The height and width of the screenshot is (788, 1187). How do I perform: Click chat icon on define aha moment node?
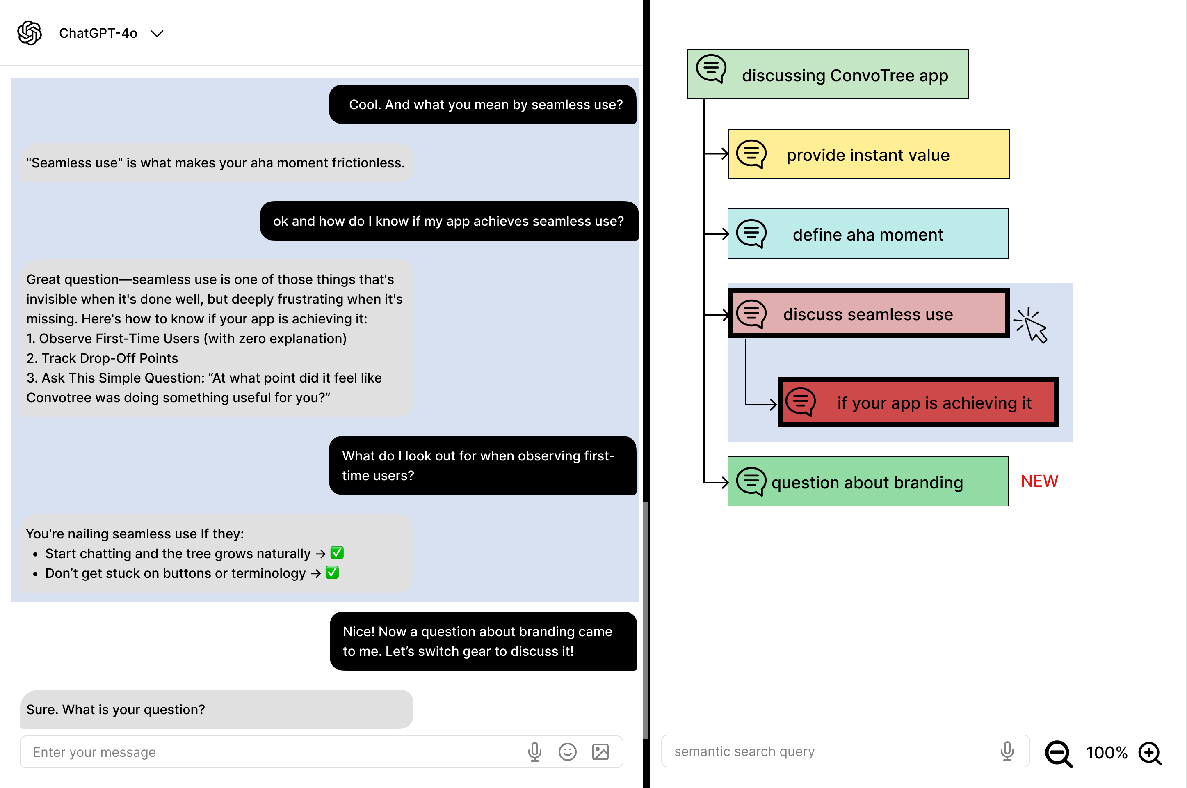[751, 234]
